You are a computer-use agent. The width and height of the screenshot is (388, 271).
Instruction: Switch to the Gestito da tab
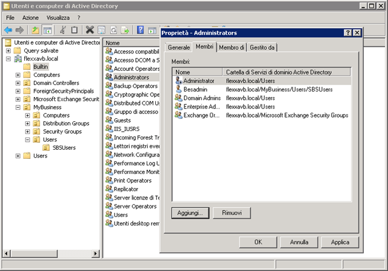262,47
